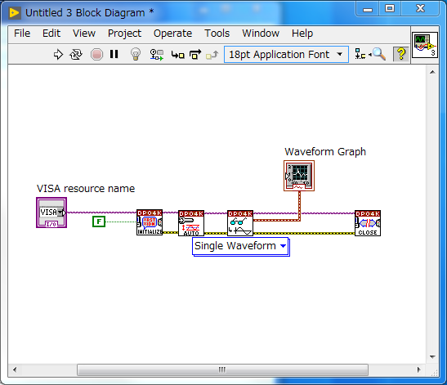The image size is (447, 385).
Task: Click the Pause button in toolbar
Action: click(x=114, y=54)
